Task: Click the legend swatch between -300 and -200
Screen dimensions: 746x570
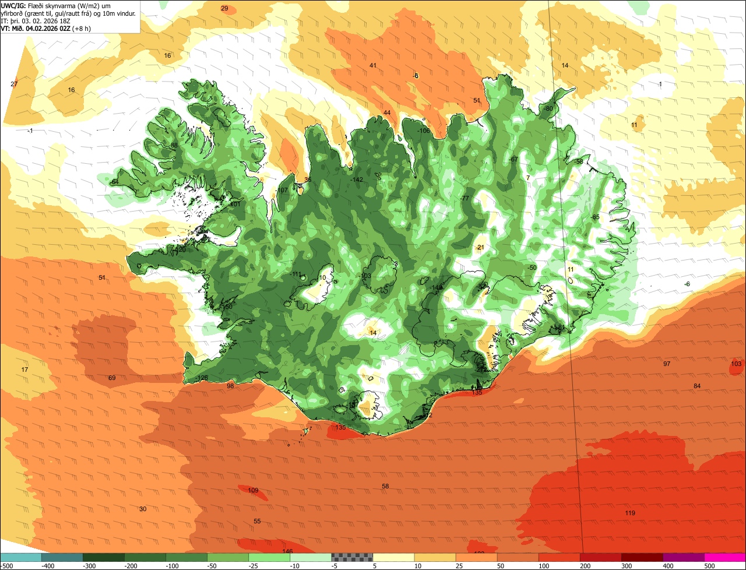Action: coord(104,557)
